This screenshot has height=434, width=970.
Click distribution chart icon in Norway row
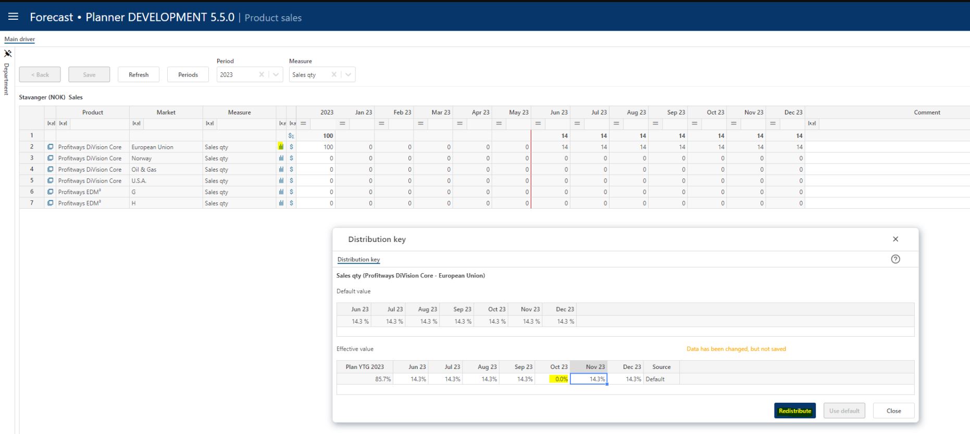coord(281,158)
